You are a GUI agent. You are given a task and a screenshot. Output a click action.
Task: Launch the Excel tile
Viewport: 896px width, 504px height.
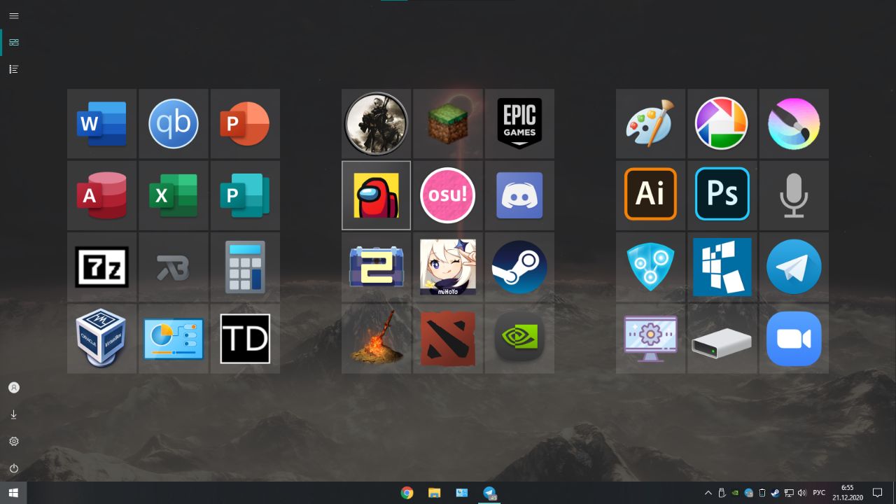click(174, 195)
